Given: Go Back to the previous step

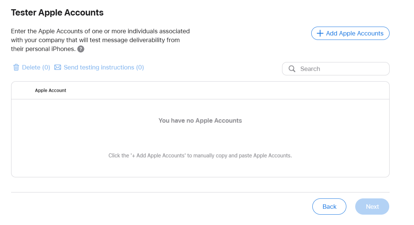Looking at the screenshot, I should [x=329, y=206].
